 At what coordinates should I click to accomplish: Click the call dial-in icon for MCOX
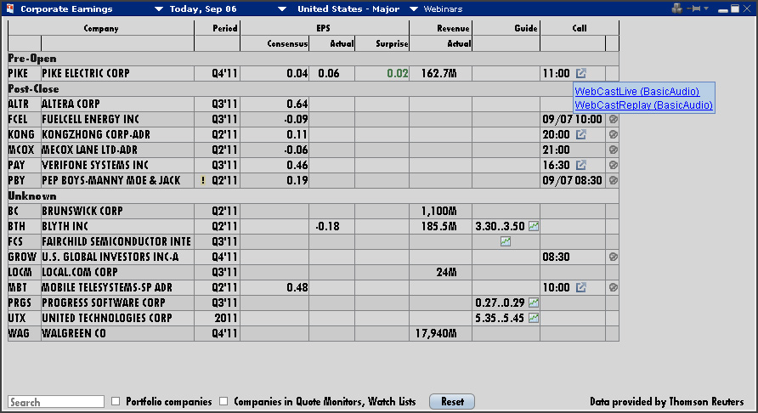tap(613, 150)
